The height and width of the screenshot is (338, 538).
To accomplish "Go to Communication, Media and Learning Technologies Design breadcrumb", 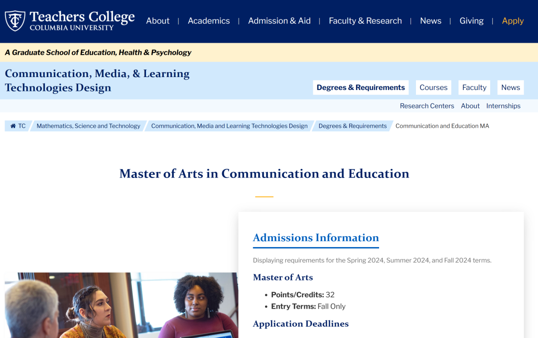I will (229, 126).
